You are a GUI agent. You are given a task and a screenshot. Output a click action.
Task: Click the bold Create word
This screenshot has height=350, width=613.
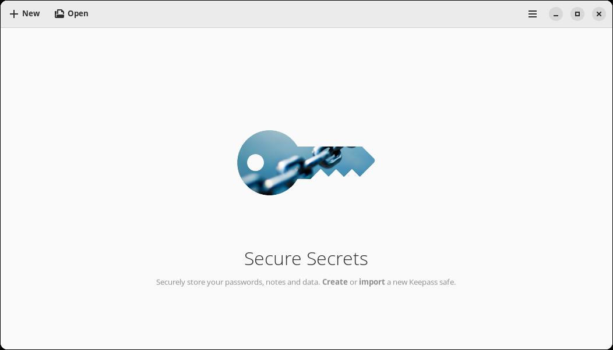pyautogui.click(x=334, y=282)
